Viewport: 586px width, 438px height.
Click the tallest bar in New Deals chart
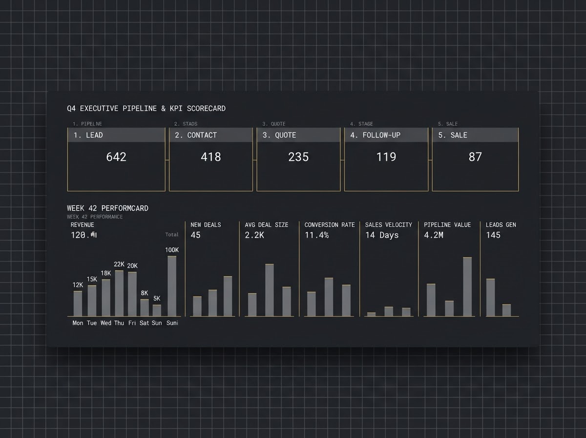[228, 296]
